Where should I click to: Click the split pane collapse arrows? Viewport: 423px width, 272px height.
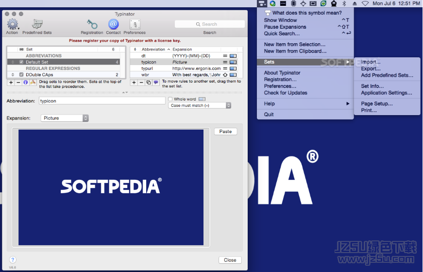click(125, 92)
